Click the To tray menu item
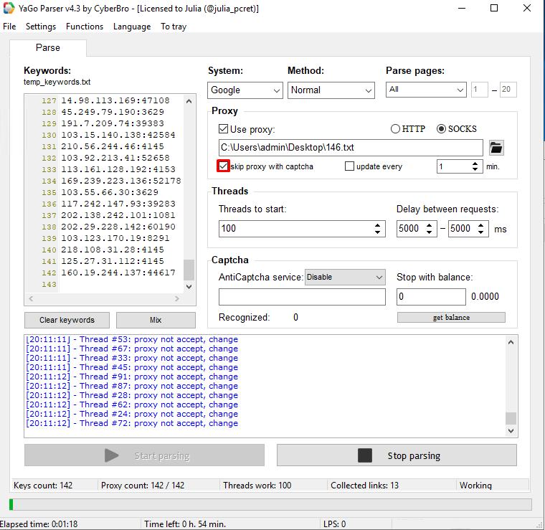This screenshot has width=545, height=530. [174, 27]
